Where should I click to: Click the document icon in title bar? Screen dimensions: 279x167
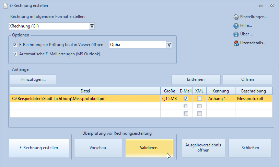click(x=5, y=6)
